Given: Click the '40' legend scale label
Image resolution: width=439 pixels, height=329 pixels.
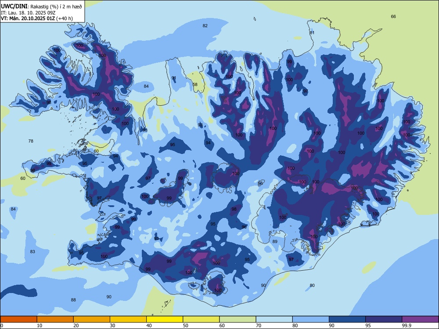Looking at the screenshot, I should 149,325.
